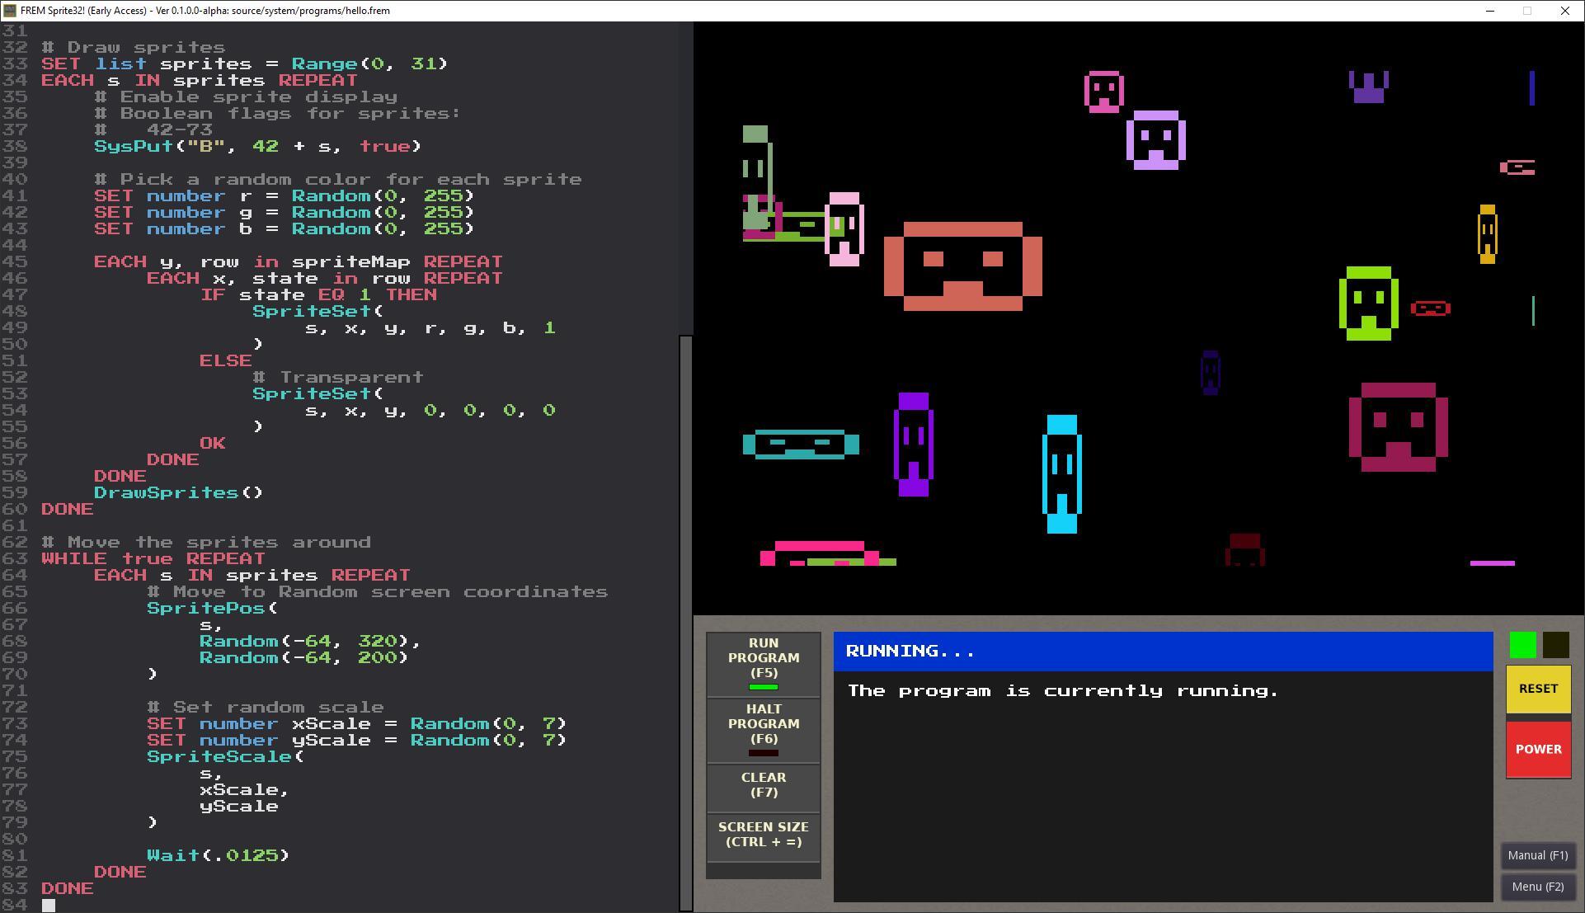Click the Screen Size (CTRL + =) button
The width and height of the screenshot is (1585, 913).
pos(763,835)
